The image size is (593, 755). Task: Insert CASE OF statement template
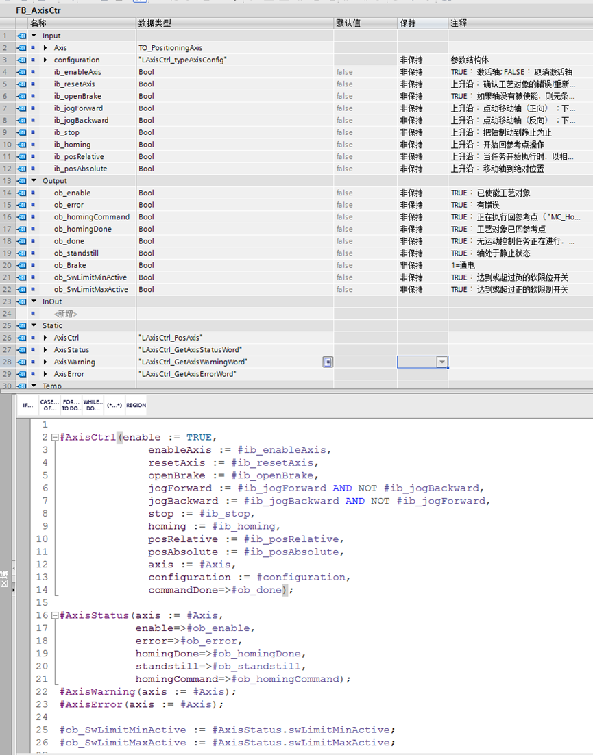pyautogui.click(x=49, y=405)
